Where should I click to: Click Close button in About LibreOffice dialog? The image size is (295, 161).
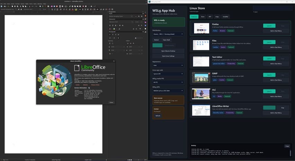(111, 102)
